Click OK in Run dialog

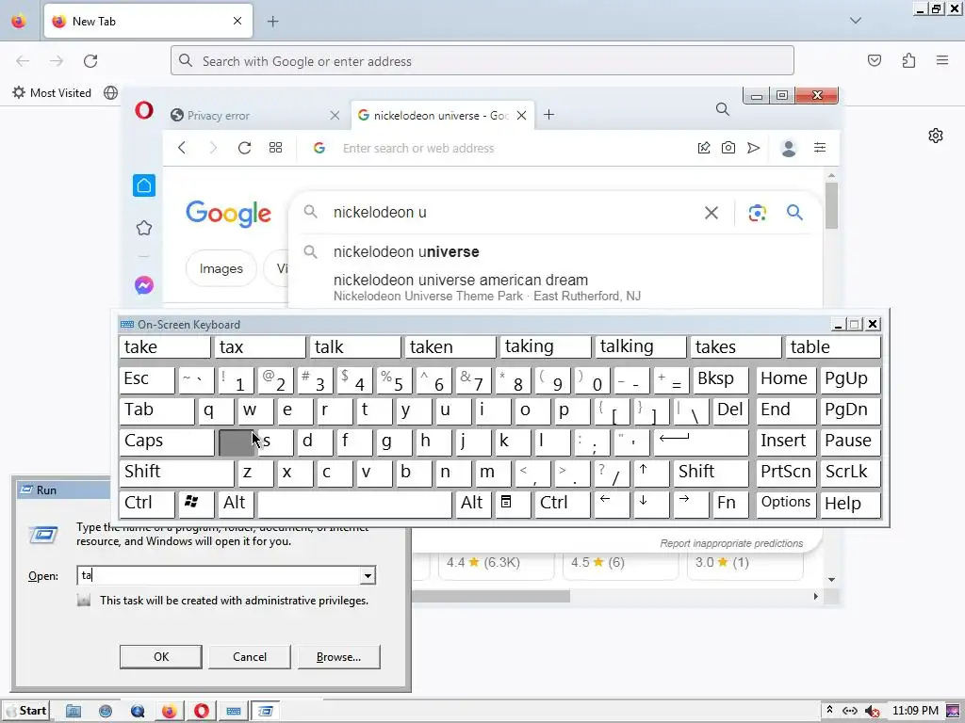point(160,656)
